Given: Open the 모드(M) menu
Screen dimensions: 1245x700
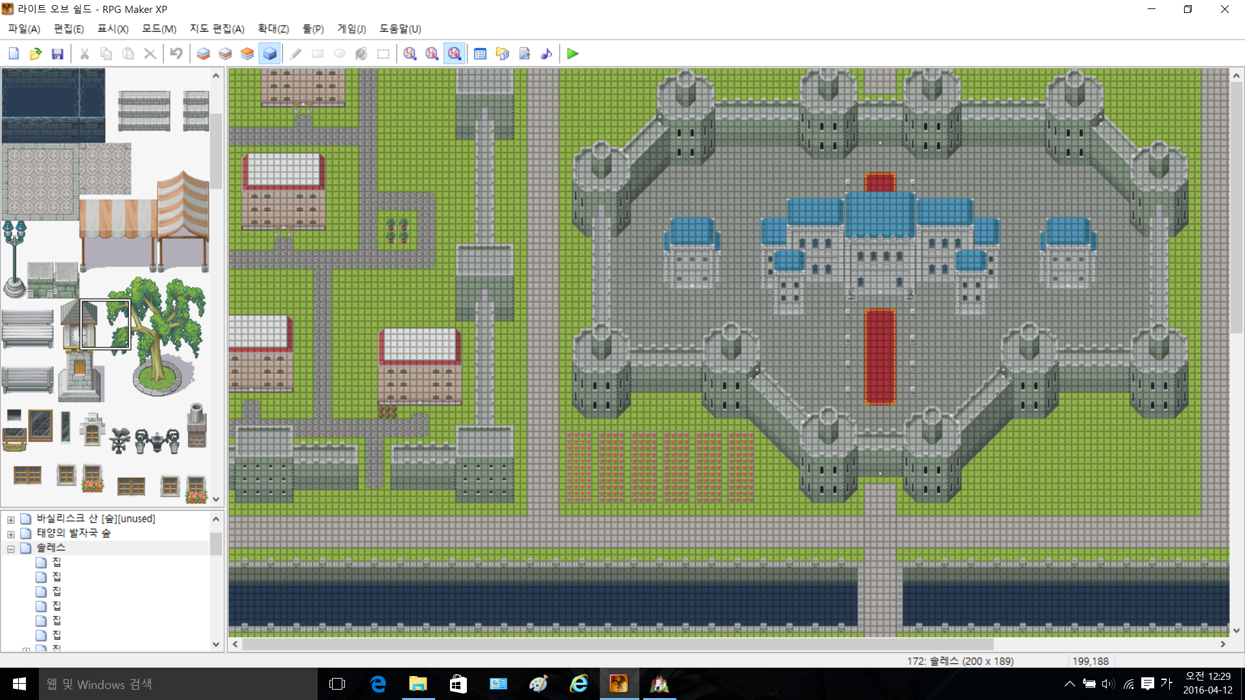Looking at the screenshot, I should coord(159,29).
